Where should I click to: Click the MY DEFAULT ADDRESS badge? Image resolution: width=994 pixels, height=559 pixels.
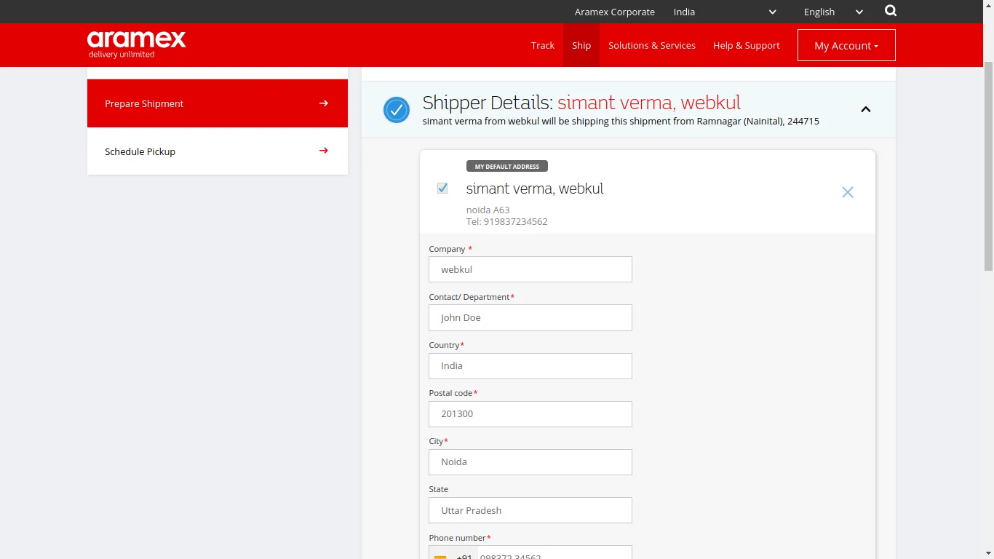coord(507,167)
